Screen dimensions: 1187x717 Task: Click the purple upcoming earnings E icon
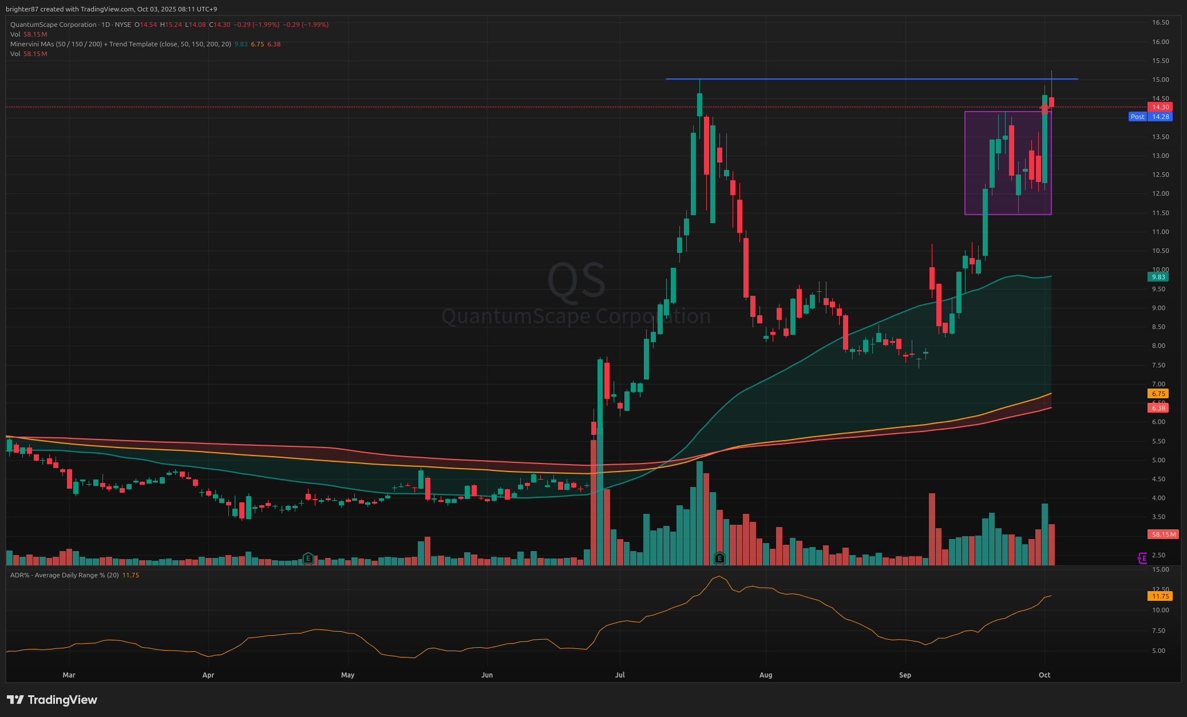pos(1142,558)
